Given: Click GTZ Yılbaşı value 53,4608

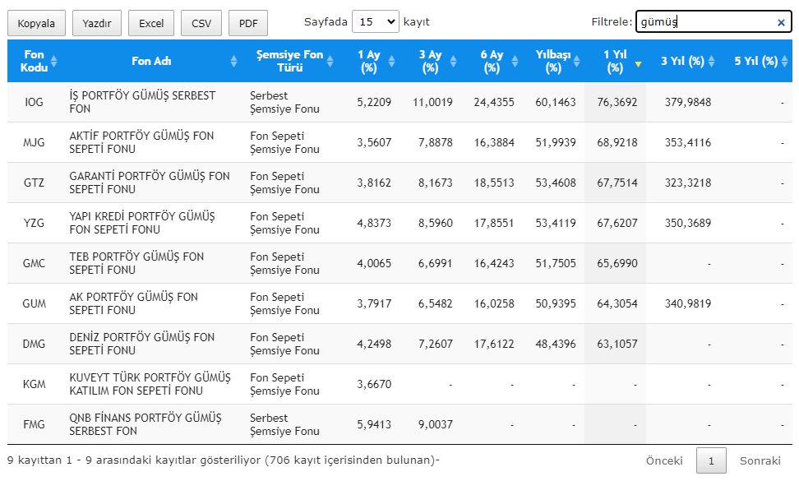Looking at the screenshot, I should [556, 183].
